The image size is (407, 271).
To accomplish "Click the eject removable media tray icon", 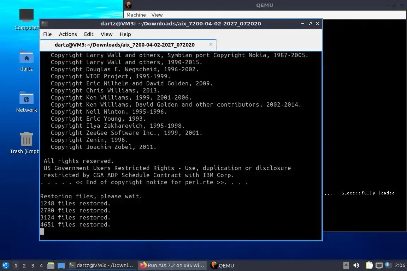I will click(346, 265).
